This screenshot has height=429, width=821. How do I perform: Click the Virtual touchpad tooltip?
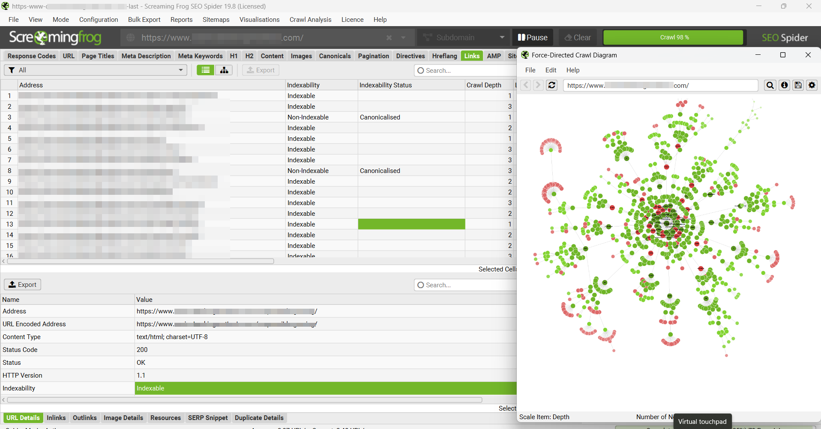pos(702,422)
